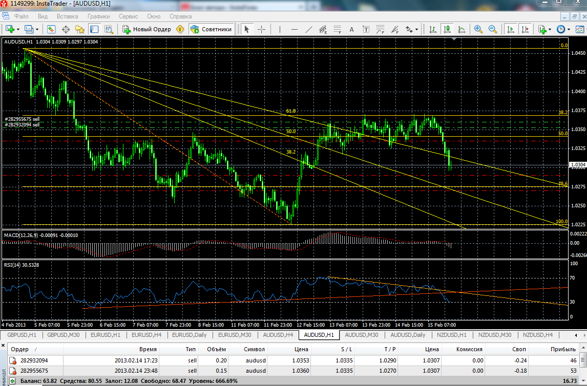The height and width of the screenshot is (386, 587).
Task: Open the chart Templates icon
Action: [579, 29]
